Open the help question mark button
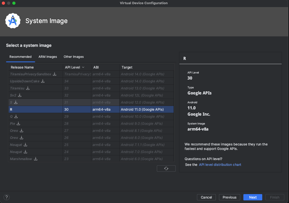 click(7, 197)
